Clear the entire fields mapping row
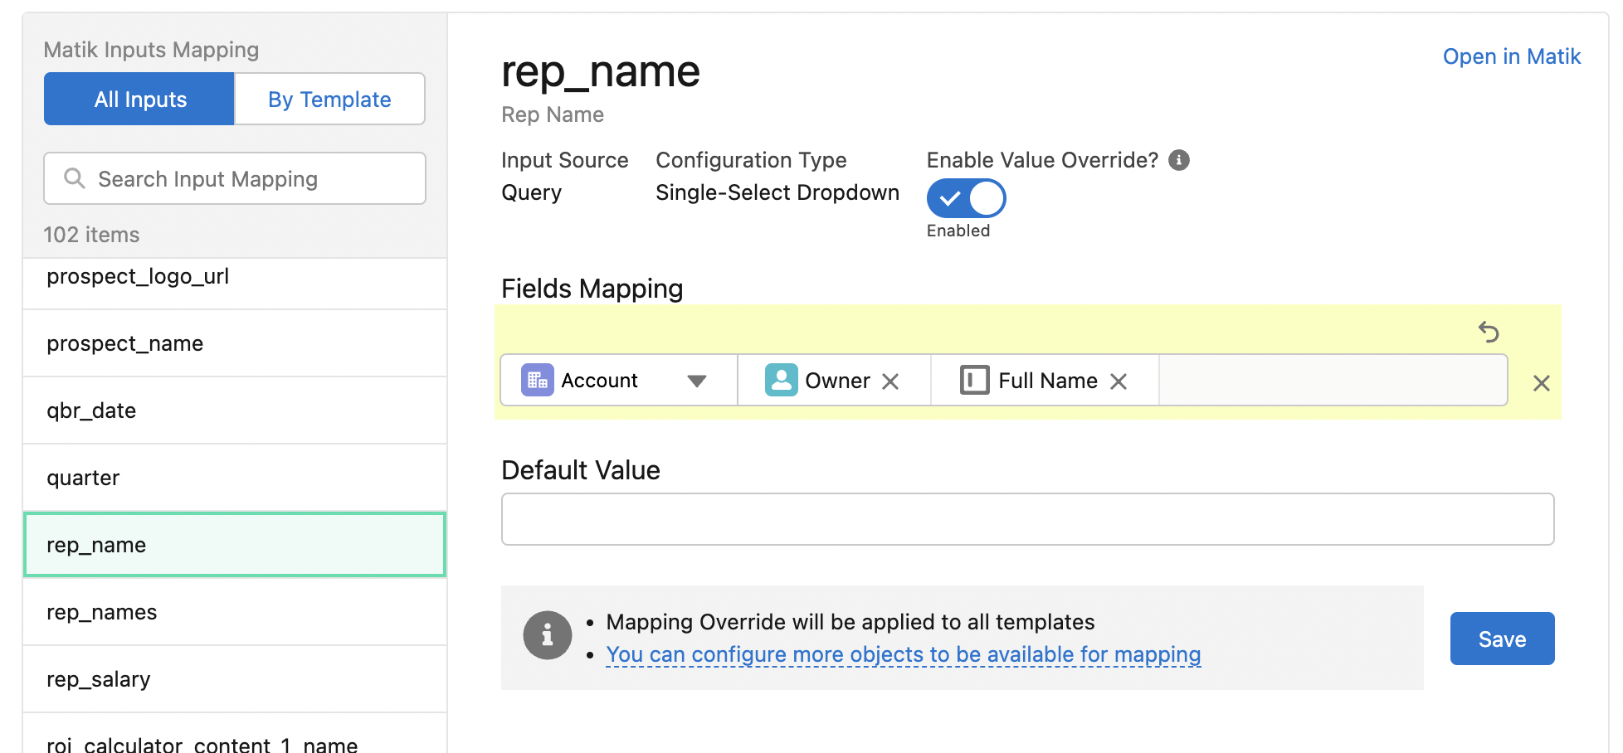Image resolution: width=1623 pixels, height=753 pixels. pos(1542,383)
